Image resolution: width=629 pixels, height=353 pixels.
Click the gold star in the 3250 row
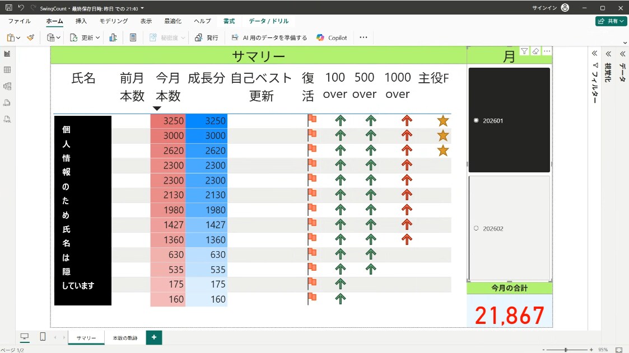443,121
